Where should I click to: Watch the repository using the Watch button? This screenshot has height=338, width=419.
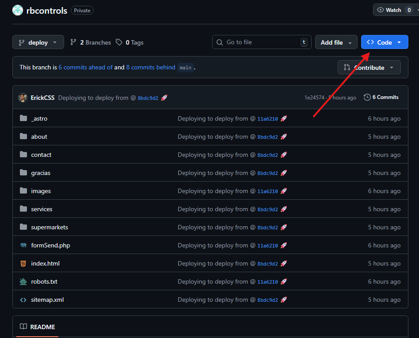point(388,10)
